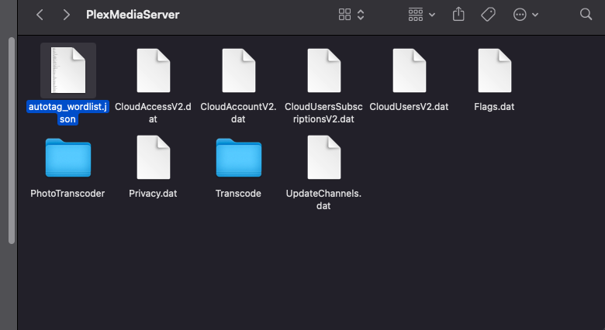
Task: Select the Flags.dat file icon
Action: 494,70
